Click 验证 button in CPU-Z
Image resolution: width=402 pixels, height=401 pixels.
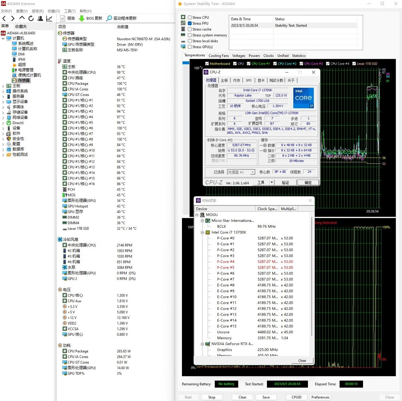coord(285,182)
